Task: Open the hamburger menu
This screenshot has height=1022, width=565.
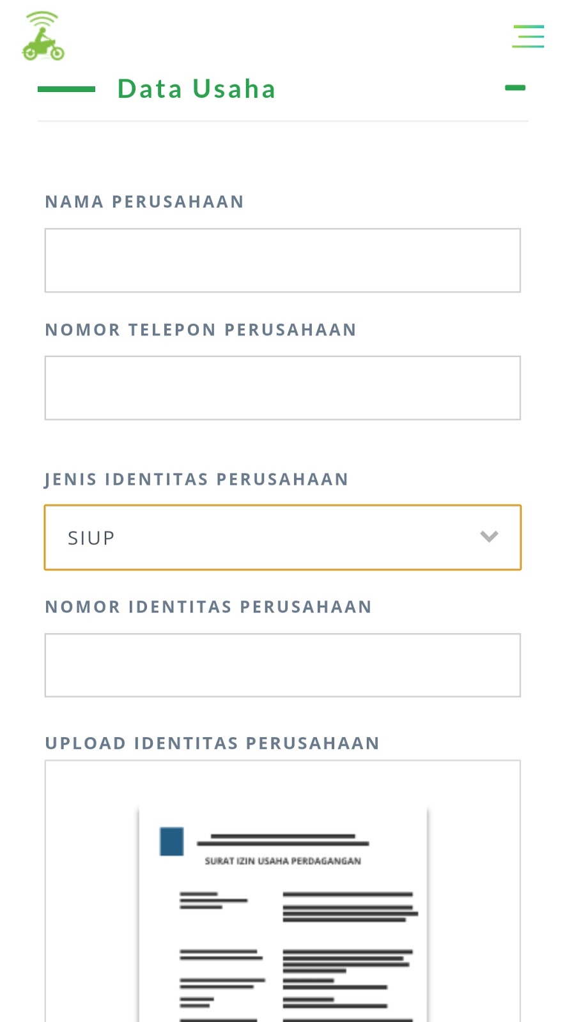Action: (x=528, y=36)
